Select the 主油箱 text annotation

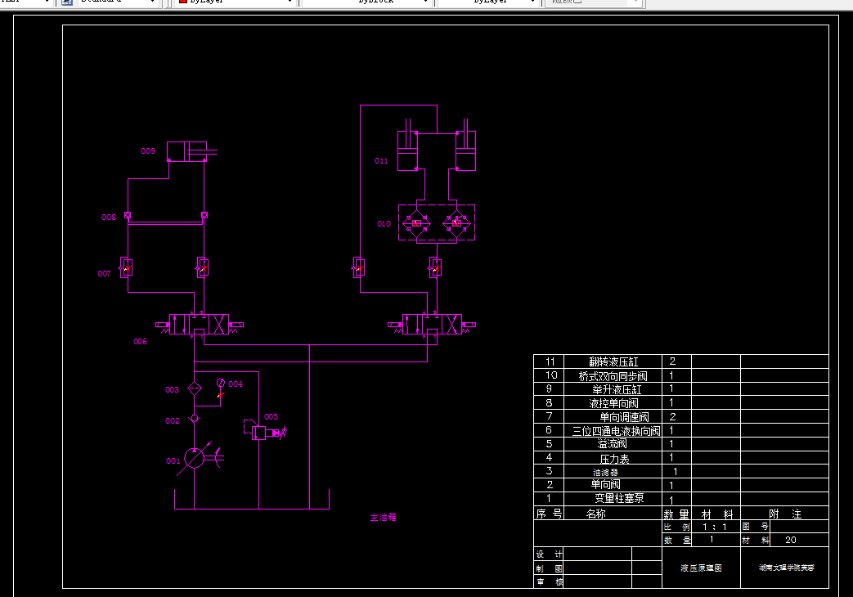(x=384, y=517)
